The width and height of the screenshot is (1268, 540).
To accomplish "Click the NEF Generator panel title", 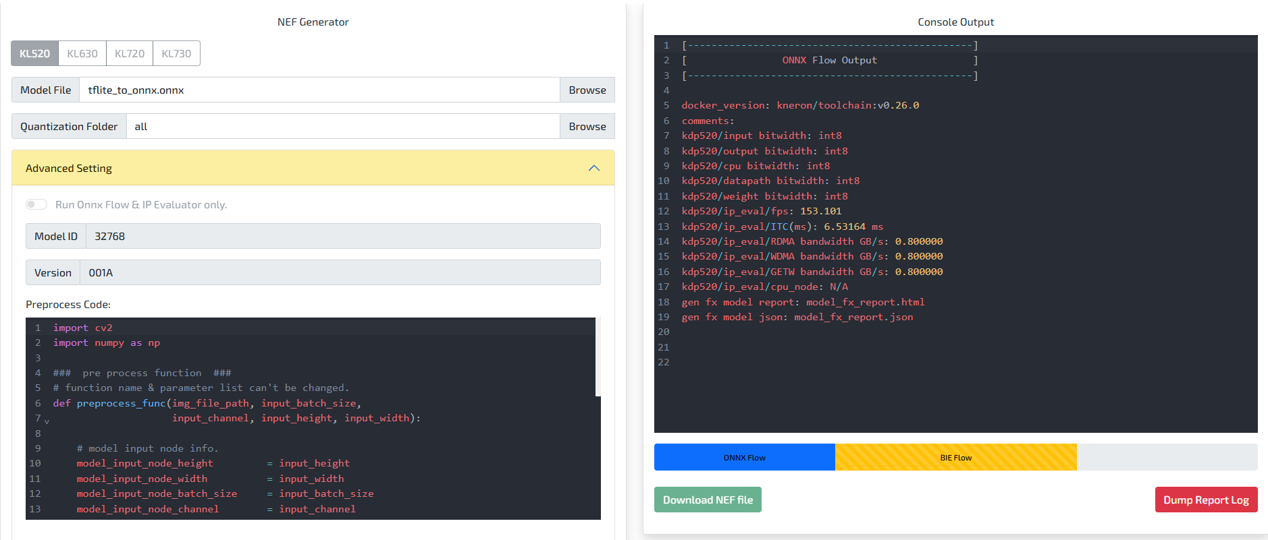I will (313, 22).
